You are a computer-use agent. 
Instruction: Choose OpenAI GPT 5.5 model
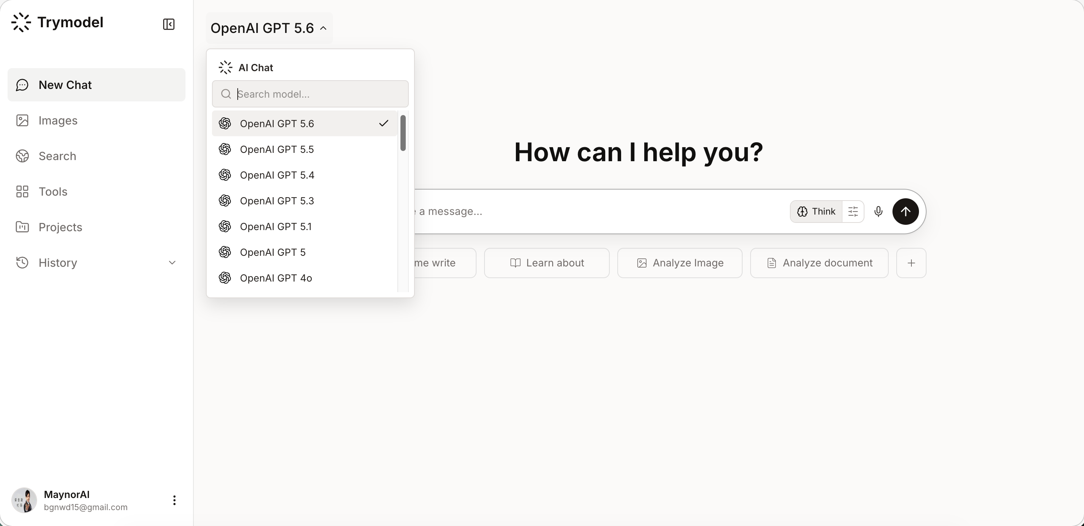(305, 149)
